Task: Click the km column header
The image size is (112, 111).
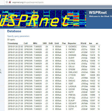Action: pos(90,43)
